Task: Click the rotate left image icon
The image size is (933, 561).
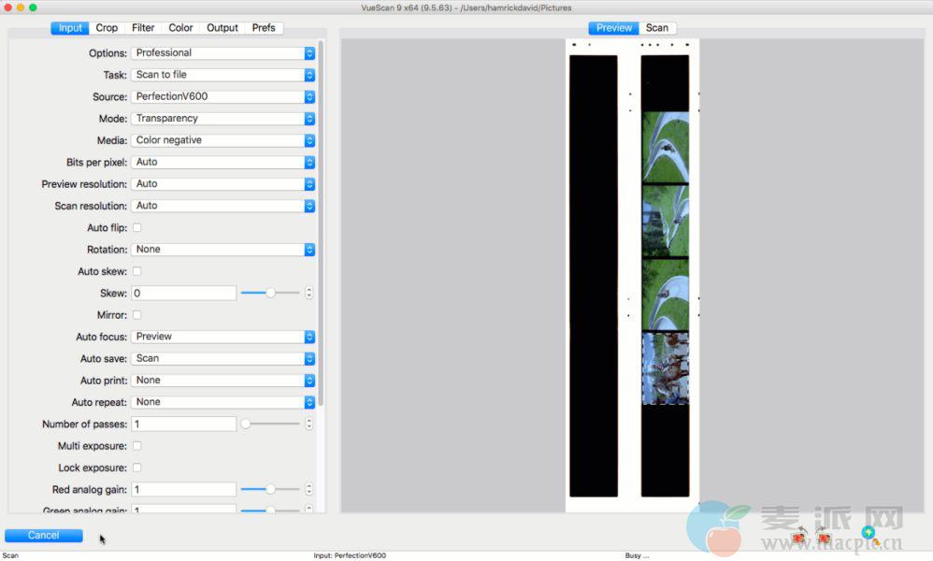Action: click(799, 538)
